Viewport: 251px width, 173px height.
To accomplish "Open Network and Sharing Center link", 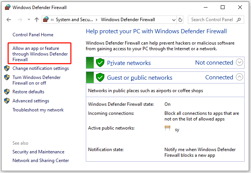I will (x=41, y=161).
